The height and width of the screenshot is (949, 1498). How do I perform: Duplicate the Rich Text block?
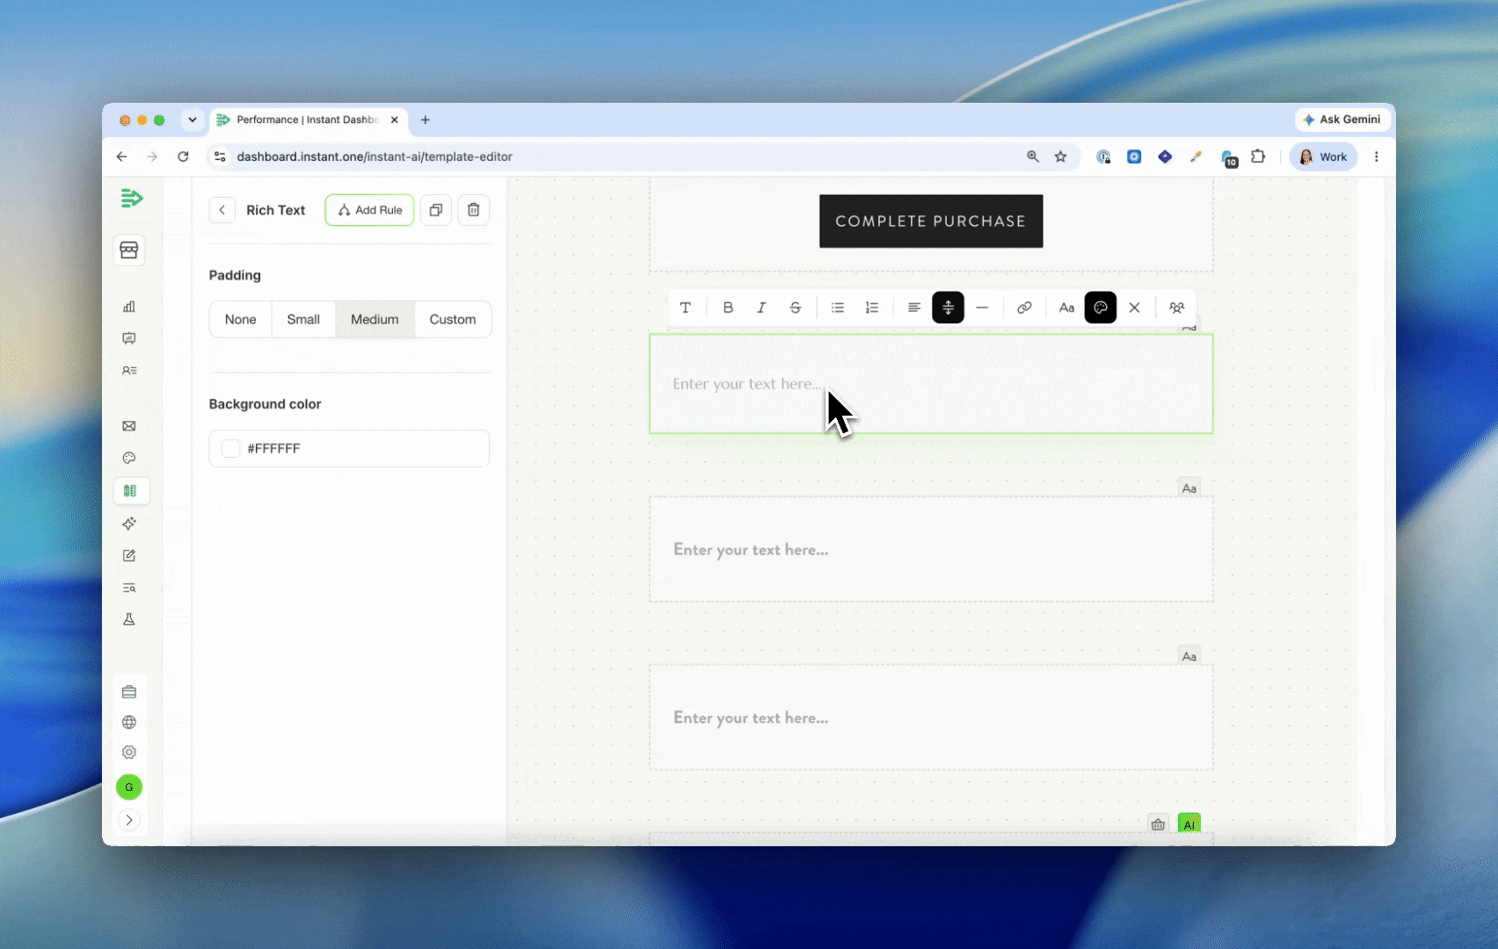coord(435,210)
